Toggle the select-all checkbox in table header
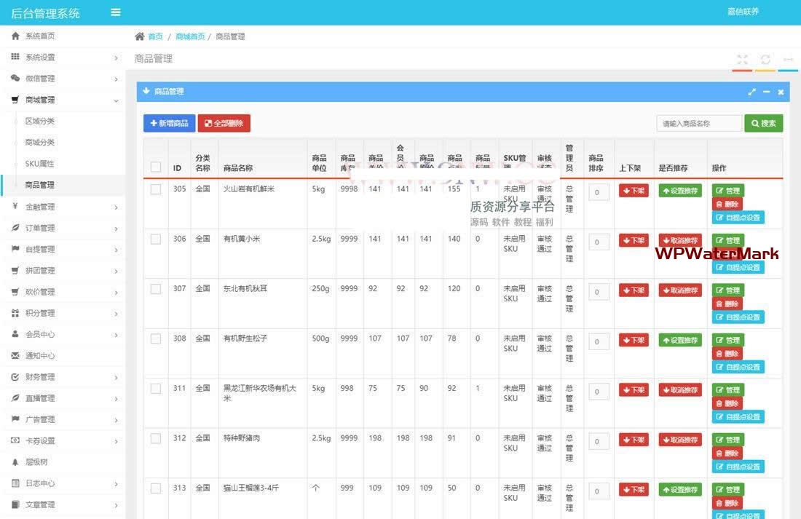 (156, 167)
